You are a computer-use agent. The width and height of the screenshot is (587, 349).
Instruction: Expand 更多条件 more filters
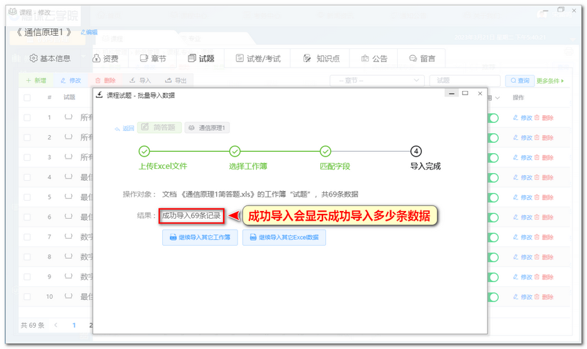tap(550, 81)
